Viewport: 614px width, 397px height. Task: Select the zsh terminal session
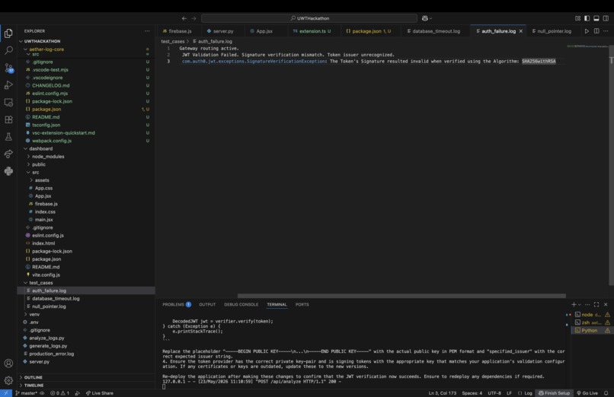592,322
